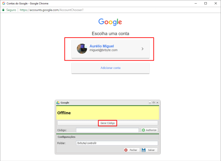
Task: Choose the Aurélio Miguel account name
Action: point(102,46)
